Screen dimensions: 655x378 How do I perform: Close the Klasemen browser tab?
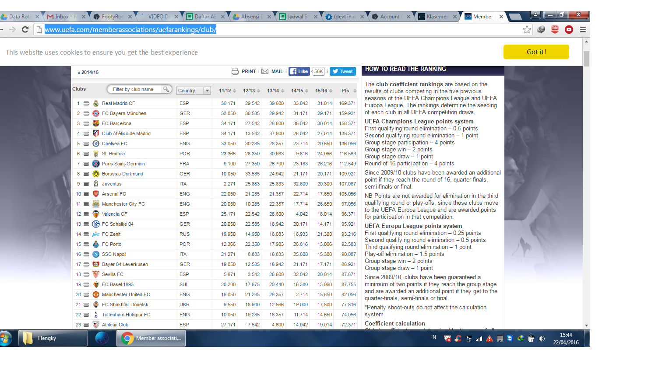point(455,17)
